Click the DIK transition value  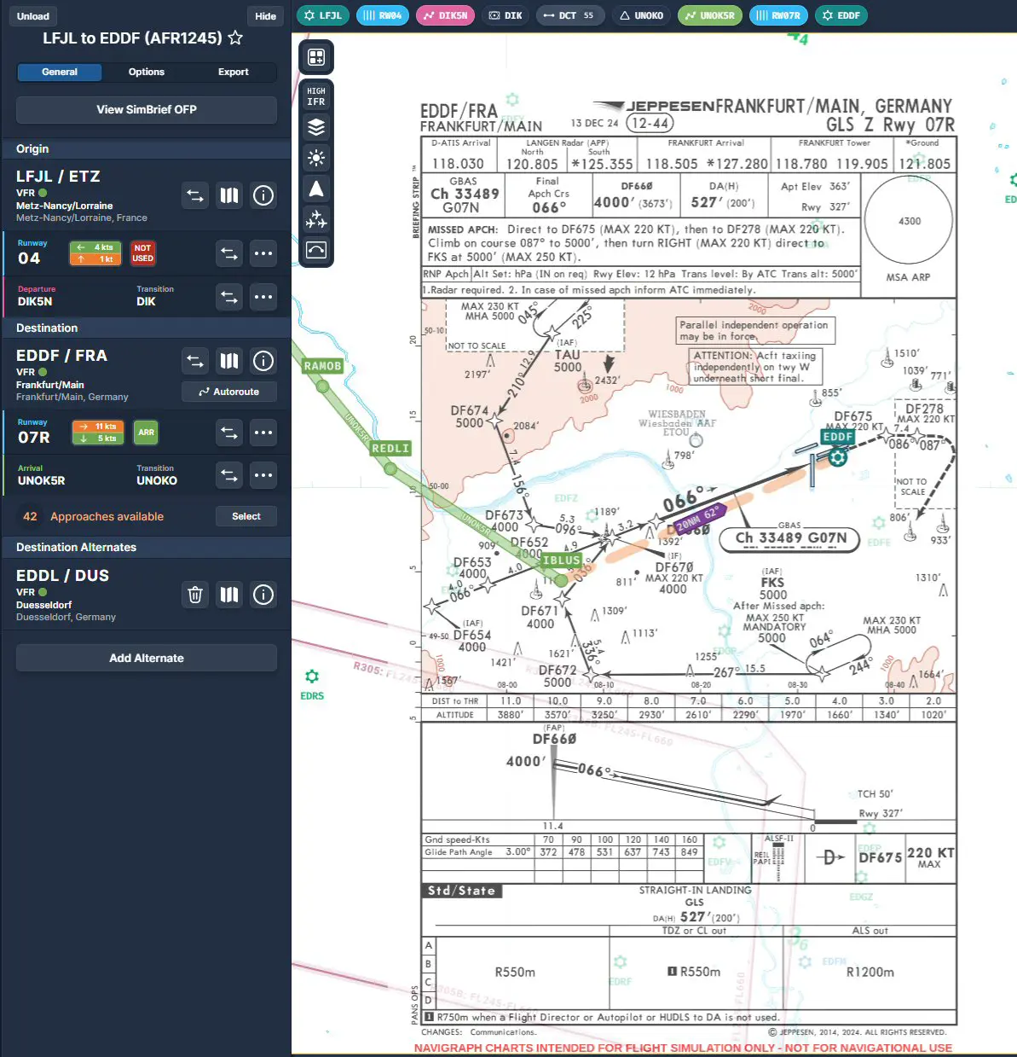146,302
